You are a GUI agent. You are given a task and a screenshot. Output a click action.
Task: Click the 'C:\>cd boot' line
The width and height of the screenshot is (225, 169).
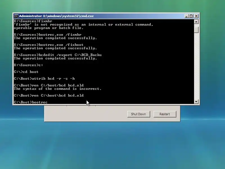26,72
